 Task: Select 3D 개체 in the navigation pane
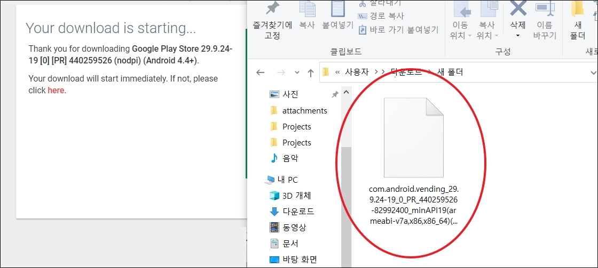pos(290,196)
